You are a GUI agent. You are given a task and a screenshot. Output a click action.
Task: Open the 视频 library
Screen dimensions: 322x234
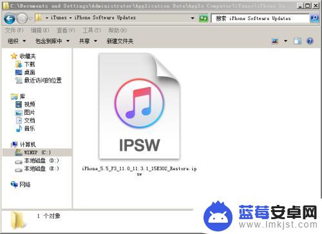coord(30,104)
